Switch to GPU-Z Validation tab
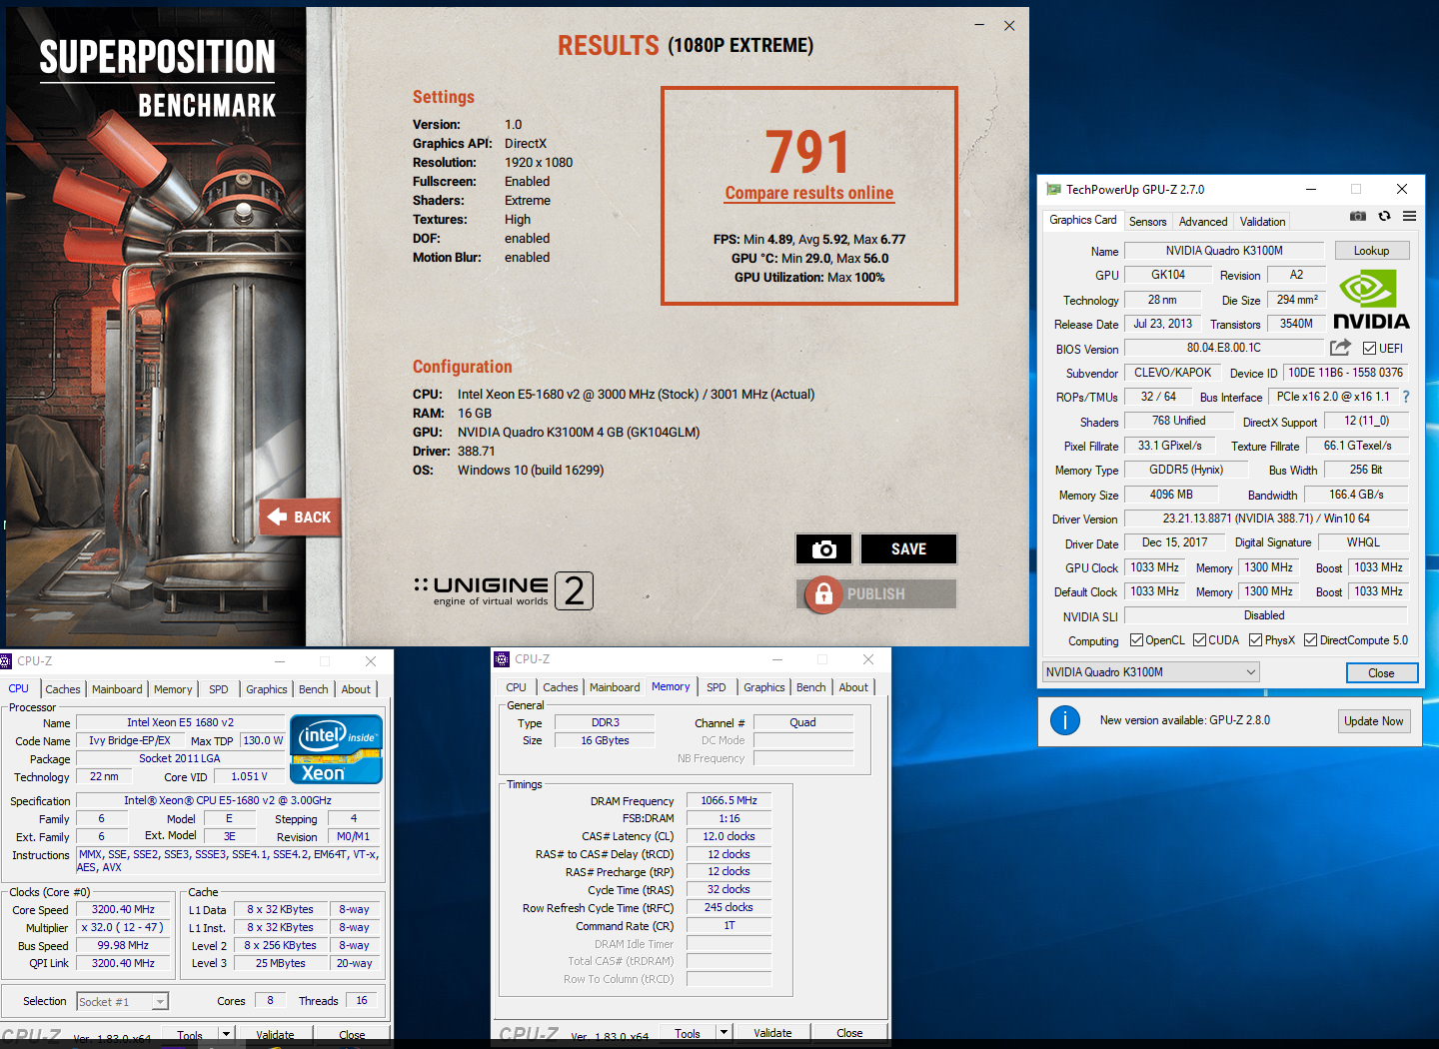The image size is (1439, 1049). point(1262,222)
